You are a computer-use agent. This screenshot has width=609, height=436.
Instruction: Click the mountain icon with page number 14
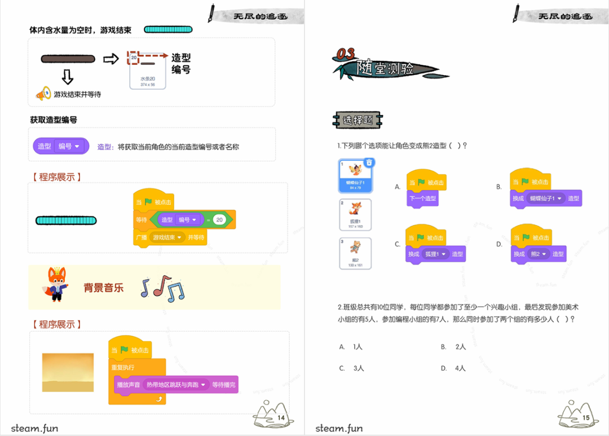273,414
